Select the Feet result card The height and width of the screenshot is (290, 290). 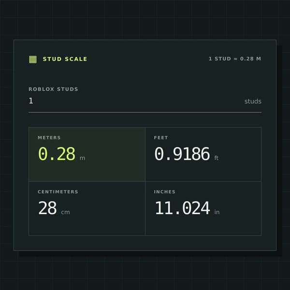coord(203,154)
